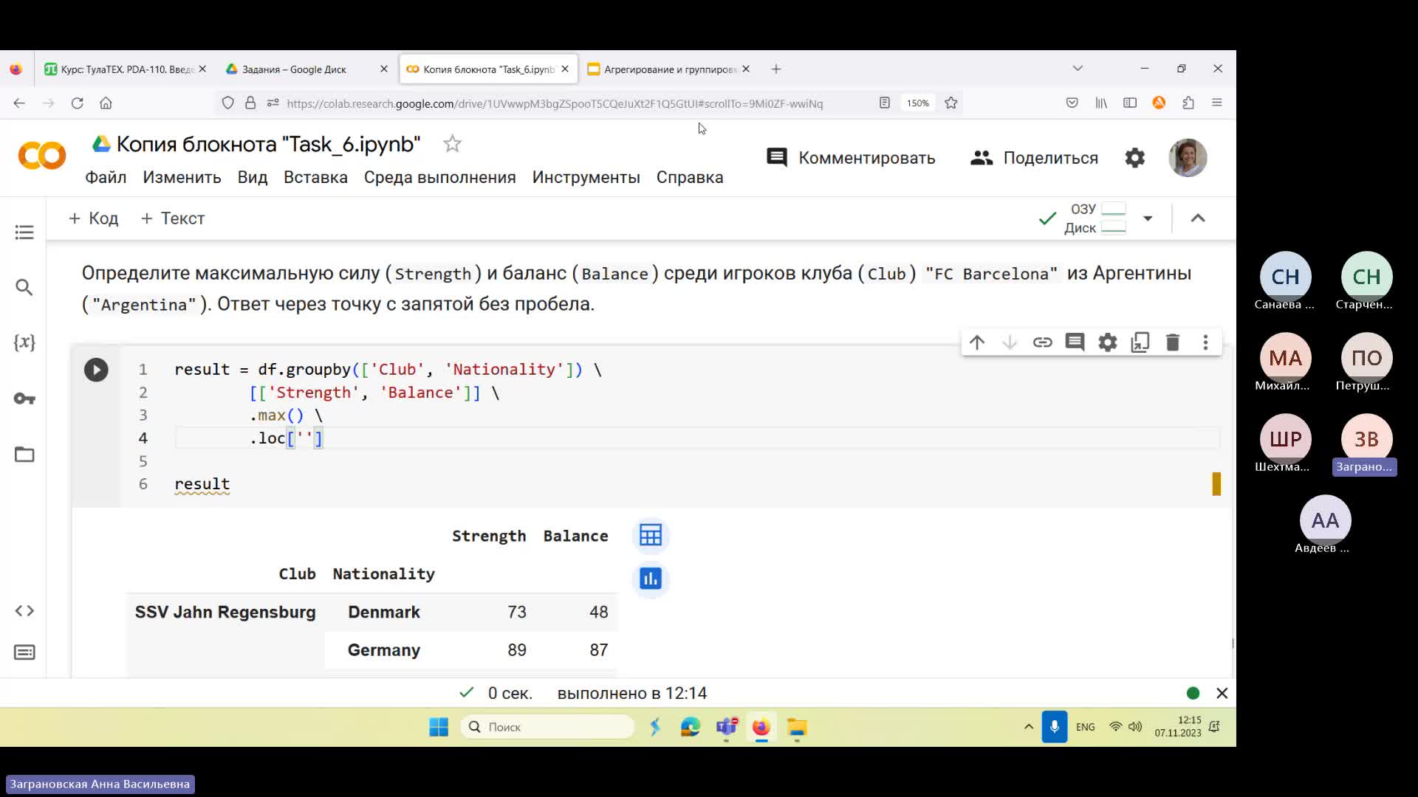1418x797 pixels.
Task: Copy link to cell icon
Action: tap(1042, 342)
